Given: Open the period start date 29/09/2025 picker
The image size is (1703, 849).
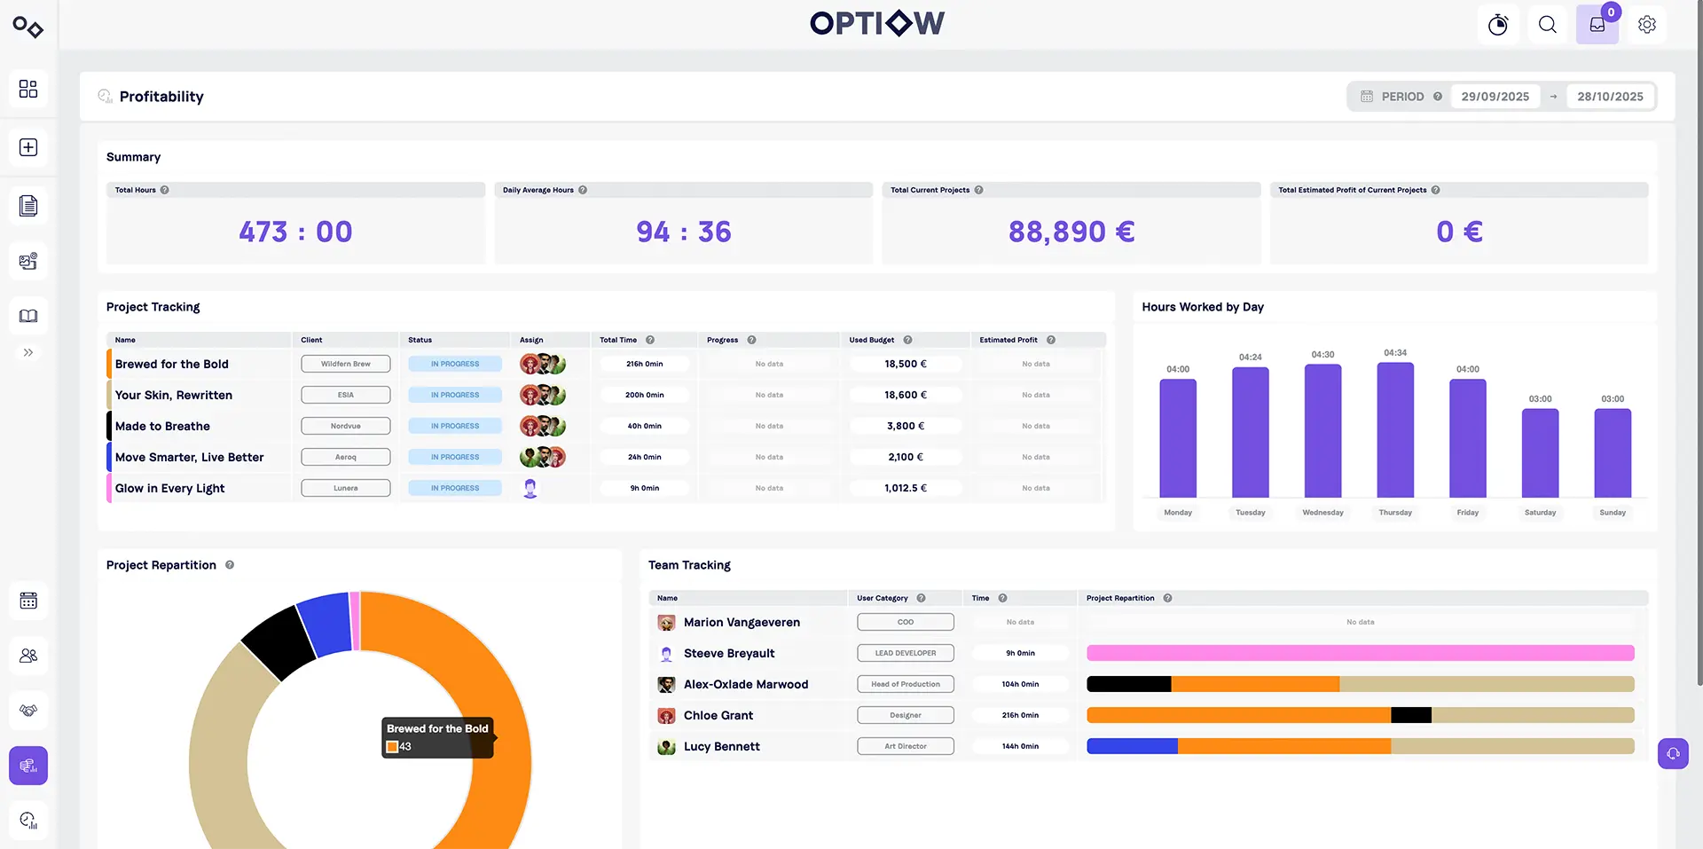Looking at the screenshot, I should pos(1495,97).
